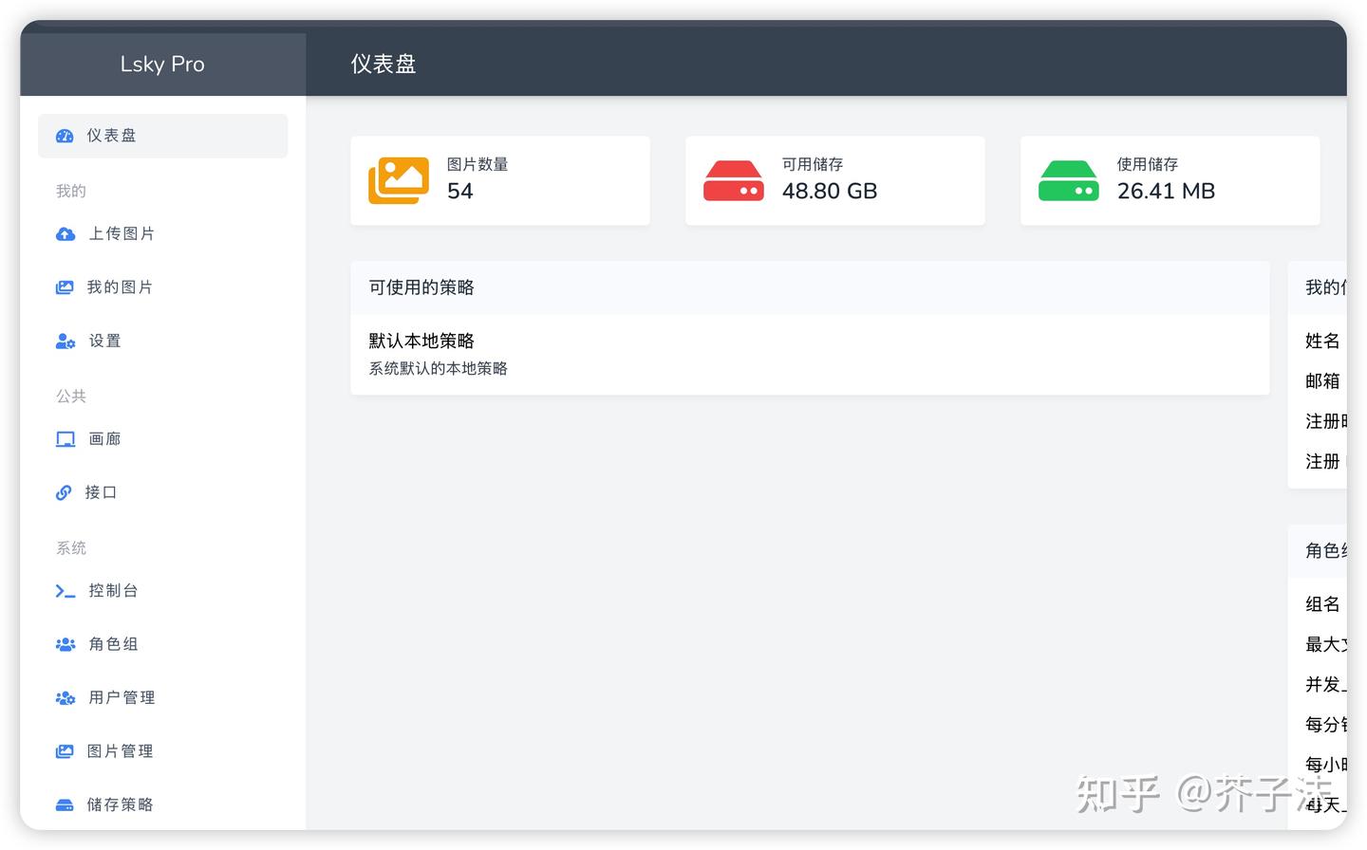Click the Lsky Pro logo text

162,64
